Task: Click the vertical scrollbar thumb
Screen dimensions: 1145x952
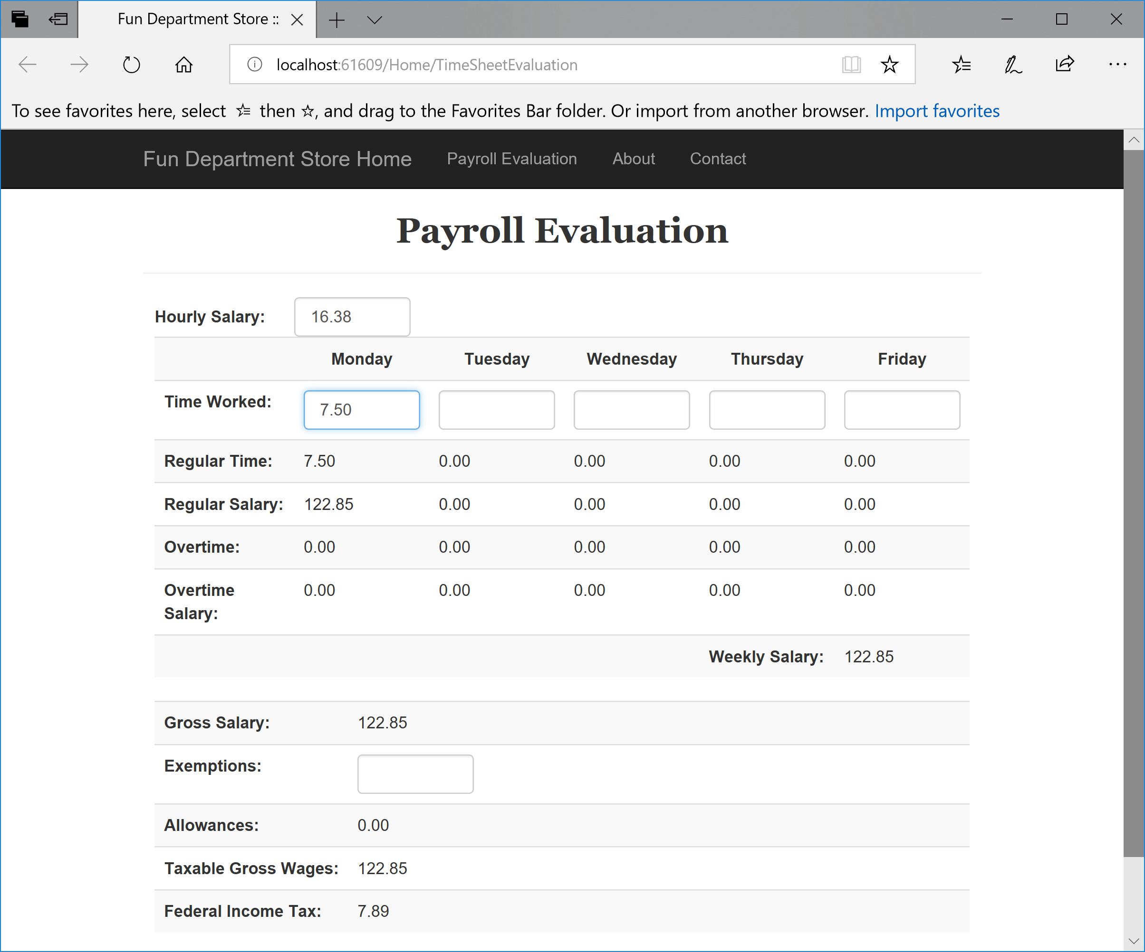Action: [x=1134, y=503]
